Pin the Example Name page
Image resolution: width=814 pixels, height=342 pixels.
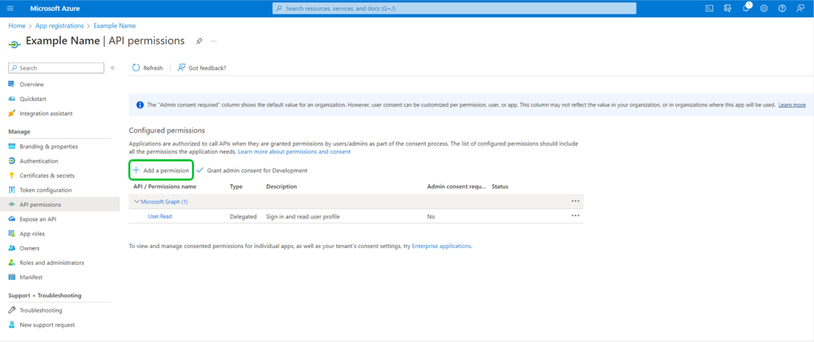pyautogui.click(x=199, y=41)
